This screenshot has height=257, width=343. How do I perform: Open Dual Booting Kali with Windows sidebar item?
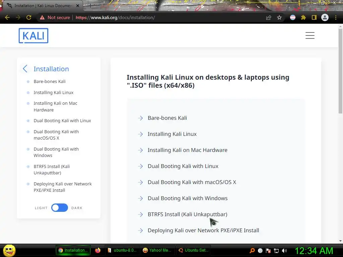(x=56, y=152)
